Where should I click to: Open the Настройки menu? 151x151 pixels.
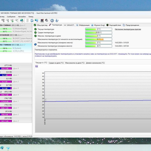click(x=22, y=17)
